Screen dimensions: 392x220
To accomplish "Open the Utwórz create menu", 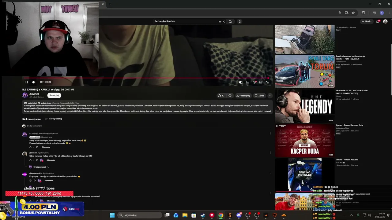I will (x=367, y=21).
